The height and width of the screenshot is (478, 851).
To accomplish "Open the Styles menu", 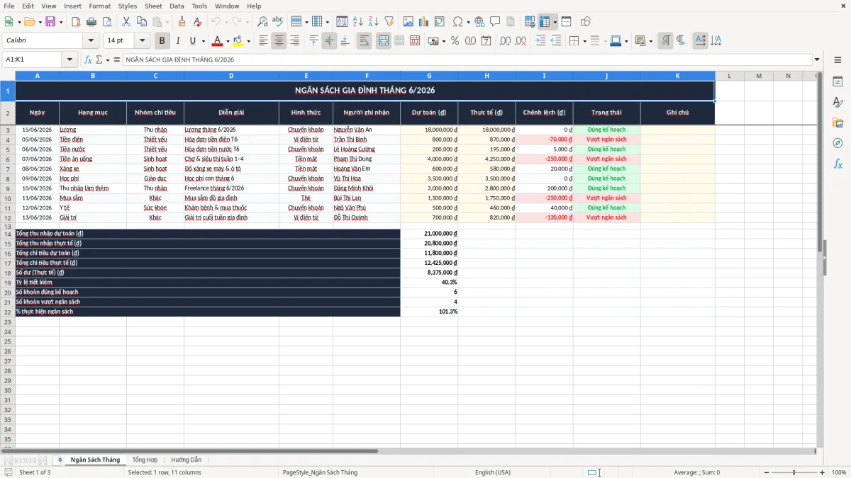I will click(128, 6).
